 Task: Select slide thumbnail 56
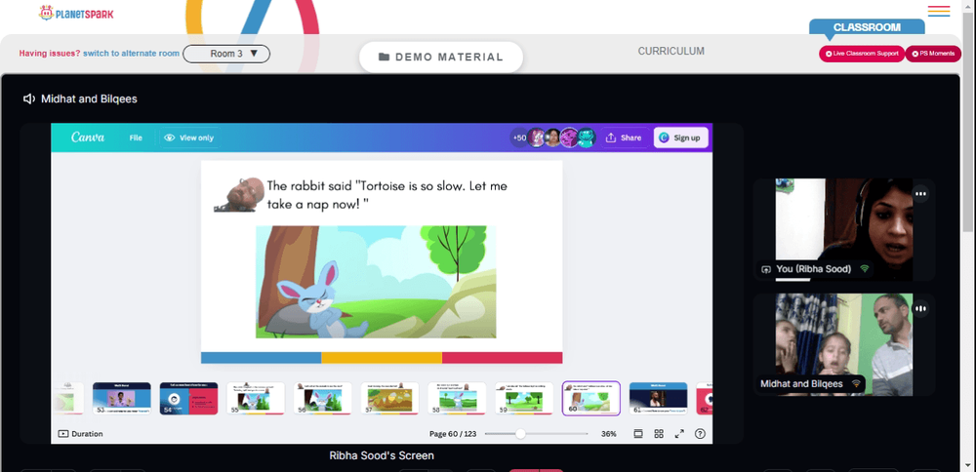click(323, 398)
